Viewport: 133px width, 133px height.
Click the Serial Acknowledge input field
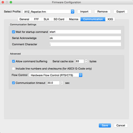[85, 38]
